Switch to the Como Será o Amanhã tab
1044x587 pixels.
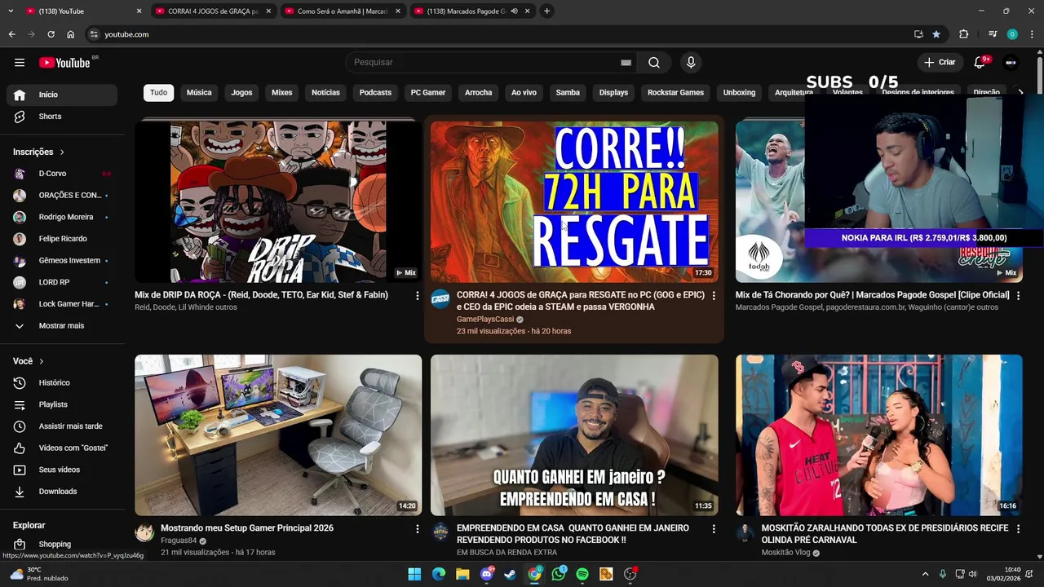click(x=341, y=11)
